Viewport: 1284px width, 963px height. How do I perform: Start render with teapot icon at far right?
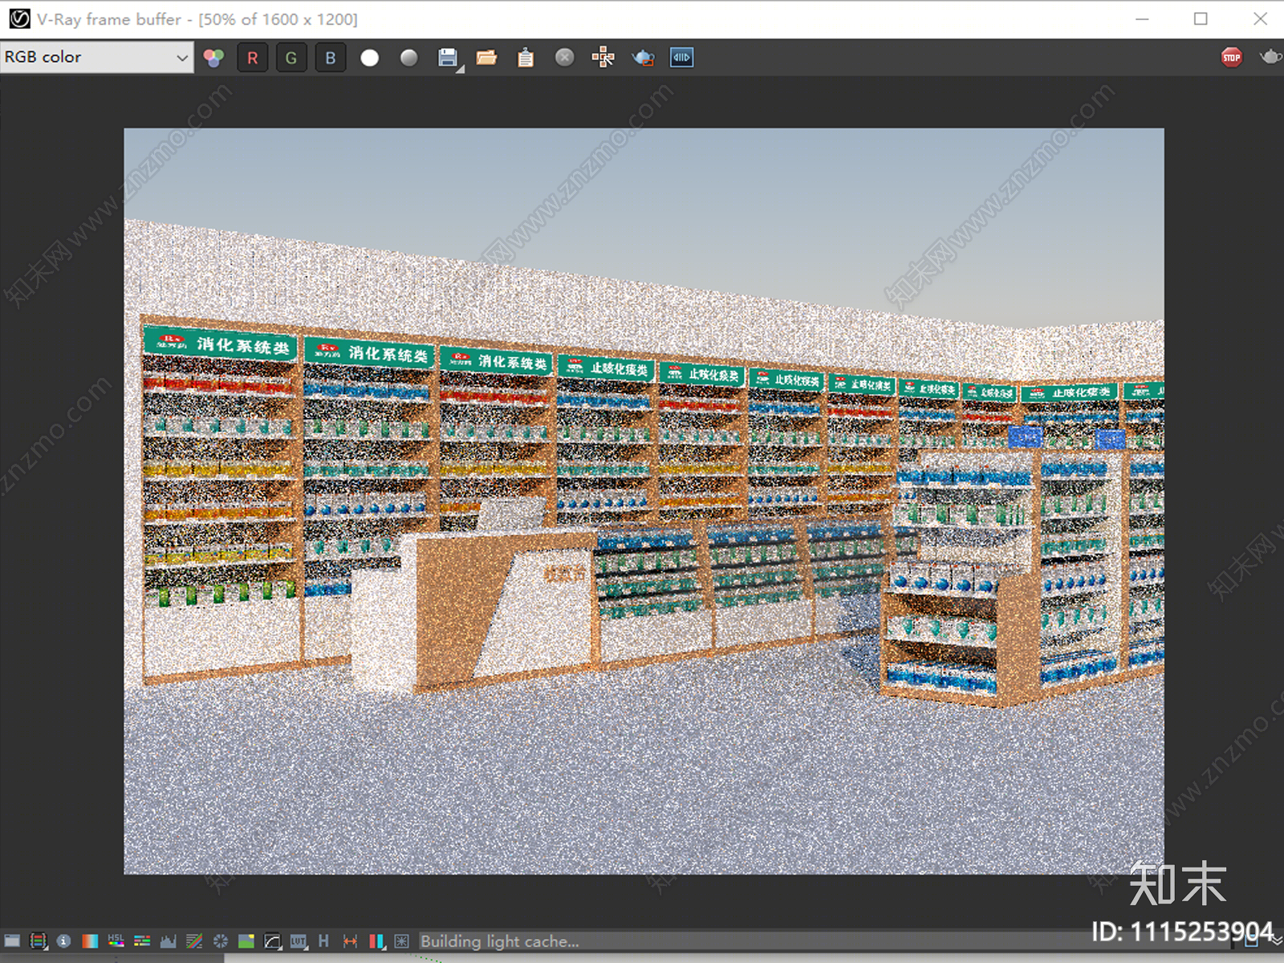[1271, 57]
